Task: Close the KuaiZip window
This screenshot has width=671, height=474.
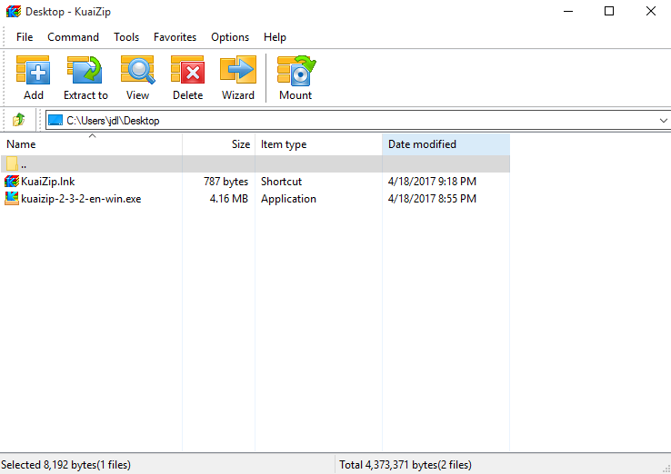Action: [650, 12]
